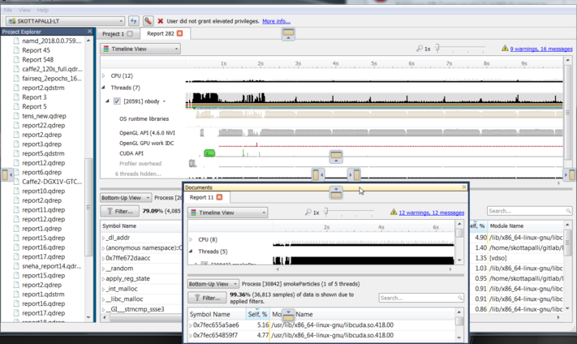
Task: Open the SKOTTAPALLI-LT target dropdown
Action: tap(120, 21)
